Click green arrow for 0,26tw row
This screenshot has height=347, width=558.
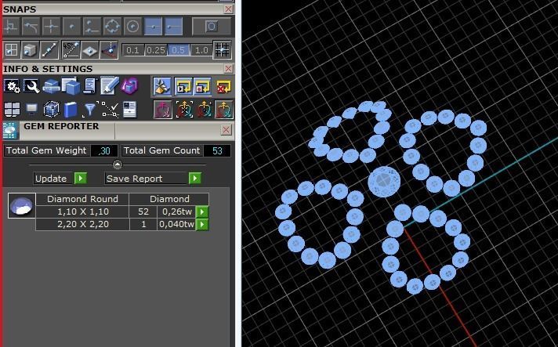click(x=202, y=212)
